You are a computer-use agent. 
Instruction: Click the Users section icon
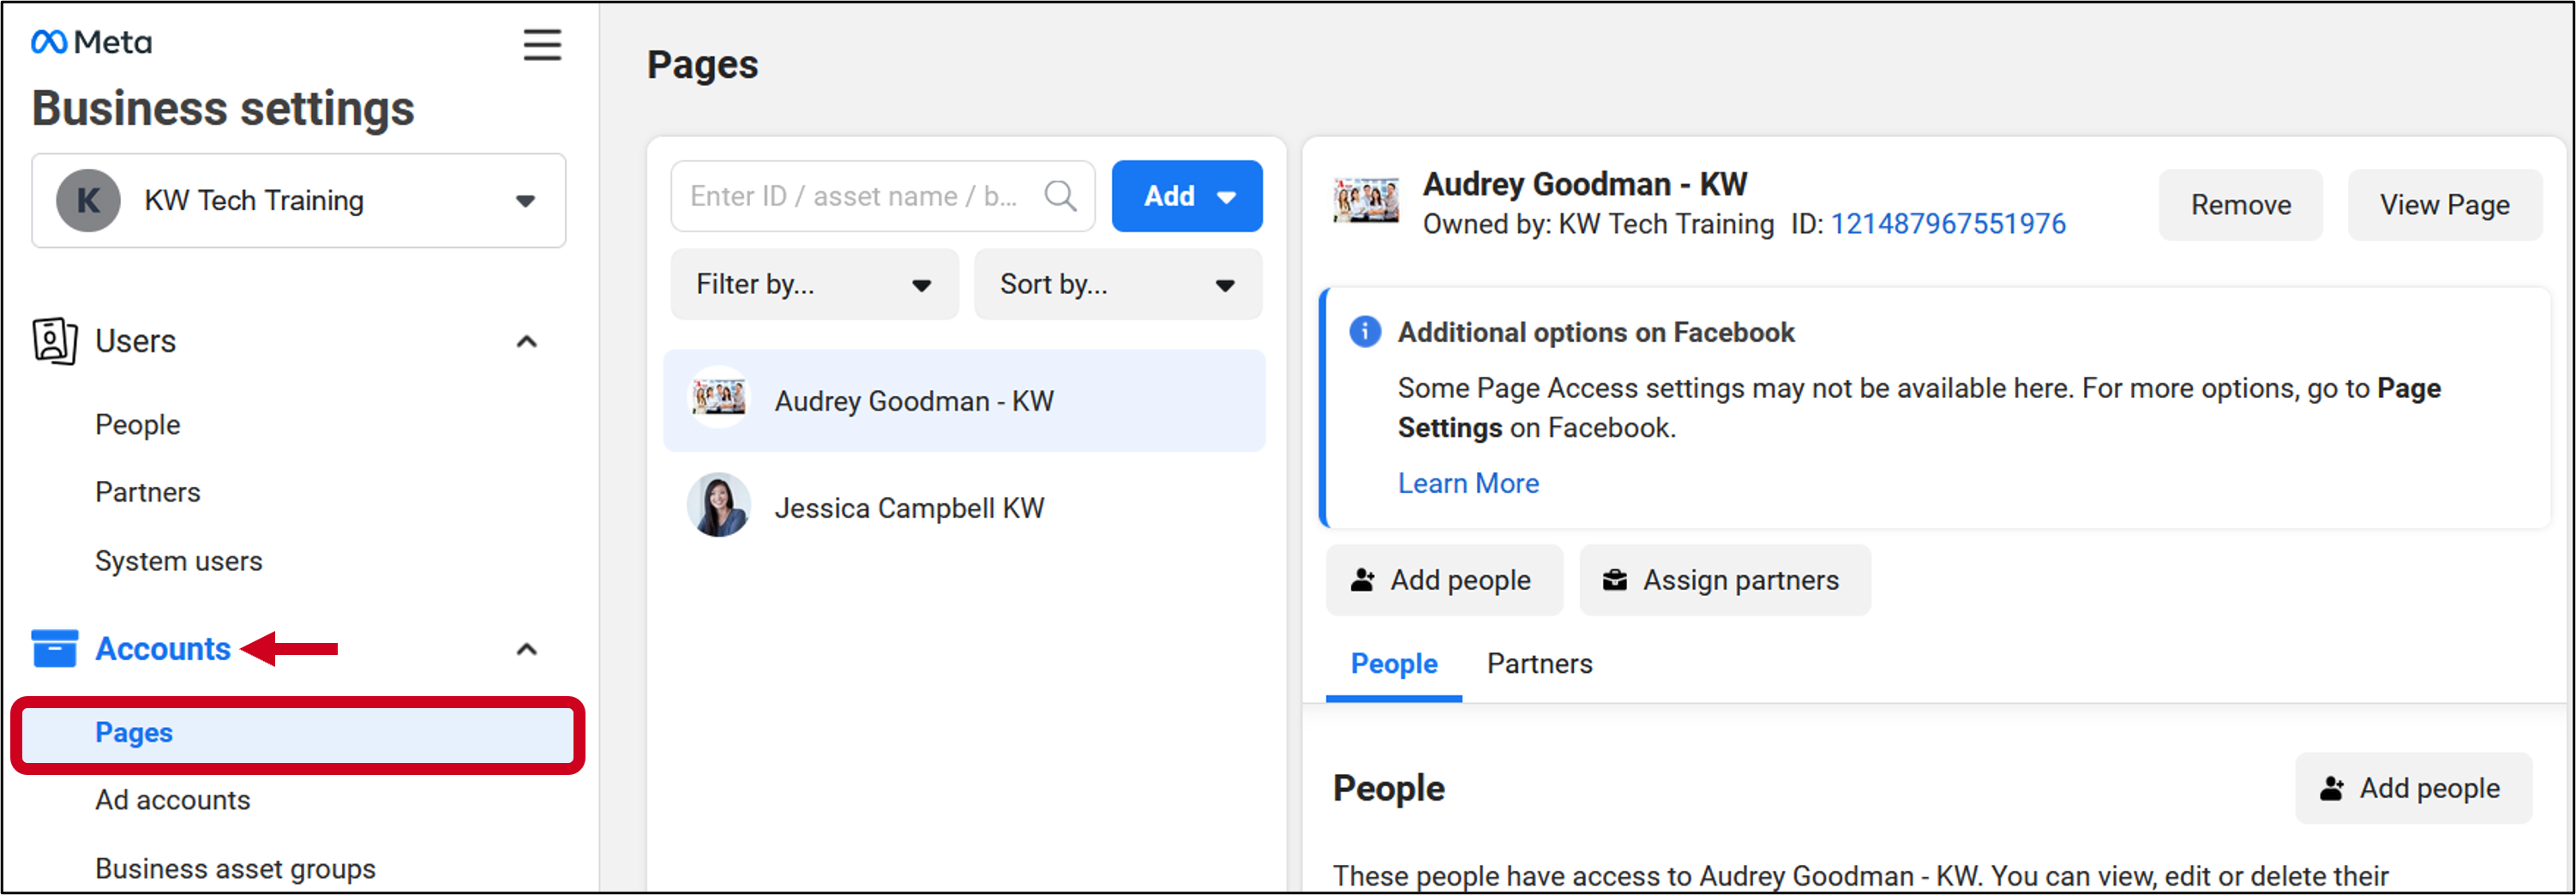coord(54,341)
